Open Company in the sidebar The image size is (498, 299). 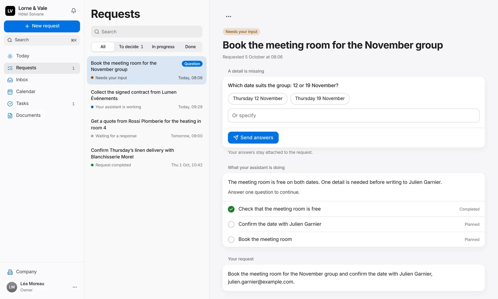pyautogui.click(x=42, y=272)
